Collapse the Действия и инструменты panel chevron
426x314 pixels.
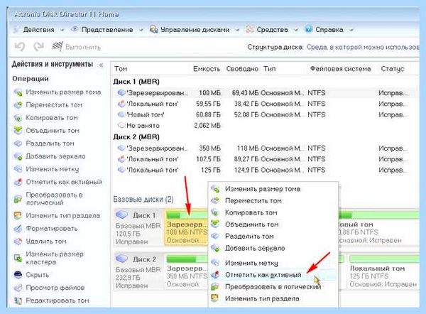tap(101, 65)
